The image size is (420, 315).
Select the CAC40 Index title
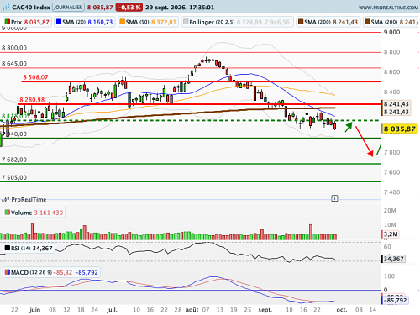[31, 8]
